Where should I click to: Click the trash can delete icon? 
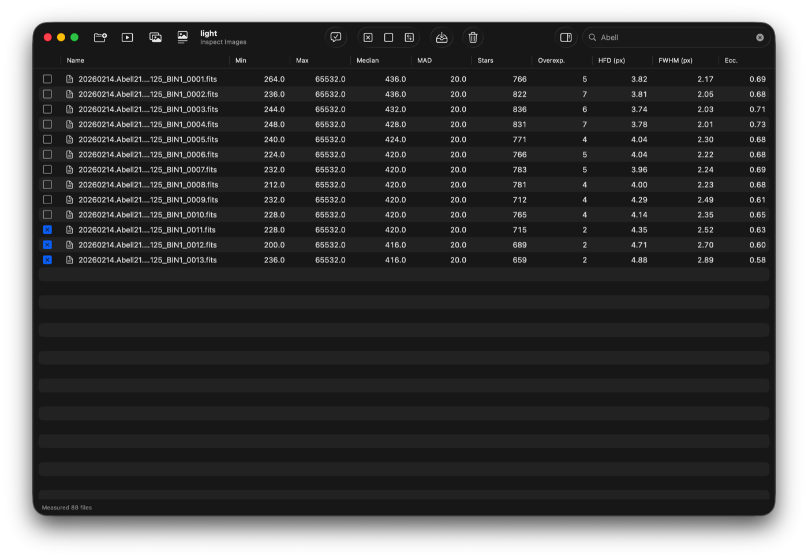tap(473, 37)
